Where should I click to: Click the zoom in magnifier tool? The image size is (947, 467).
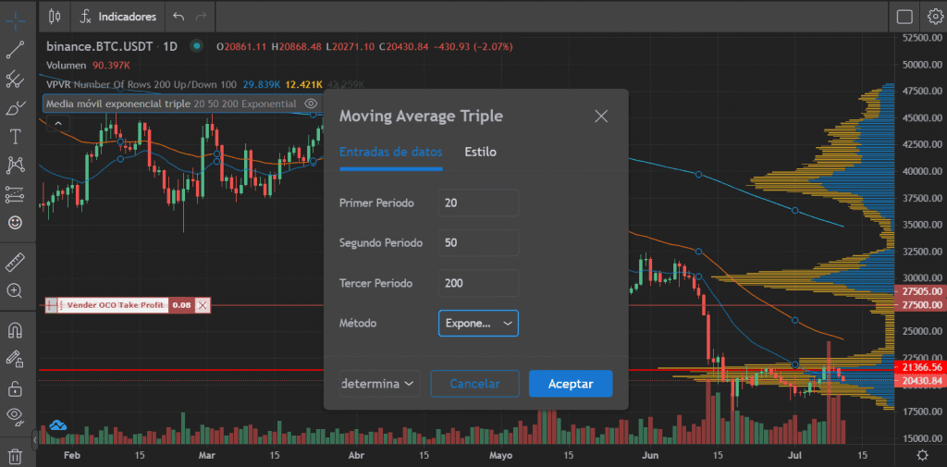click(16, 290)
